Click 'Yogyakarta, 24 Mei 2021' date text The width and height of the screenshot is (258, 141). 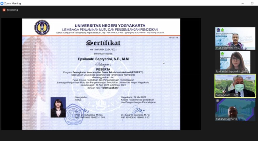134,97
